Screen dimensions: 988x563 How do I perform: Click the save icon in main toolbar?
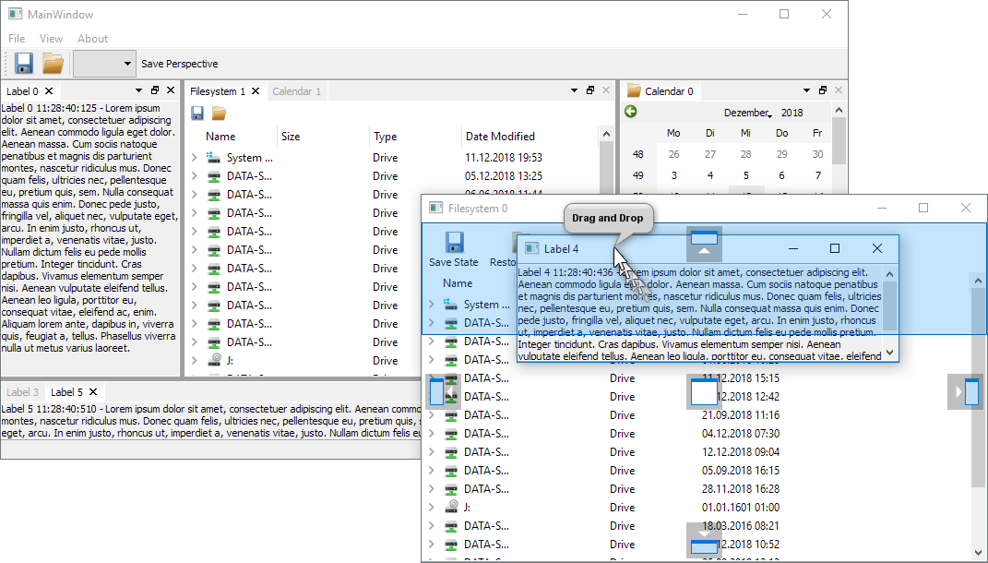point(24,63)
